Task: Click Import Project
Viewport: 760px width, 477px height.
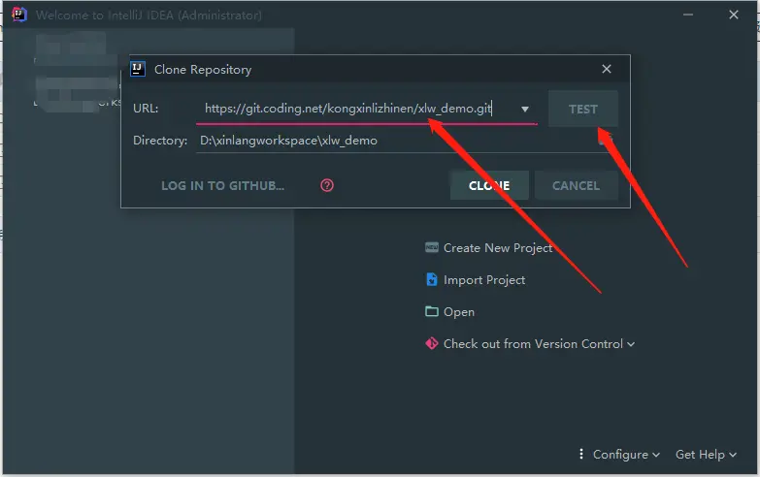Action: tap(484, 280)
